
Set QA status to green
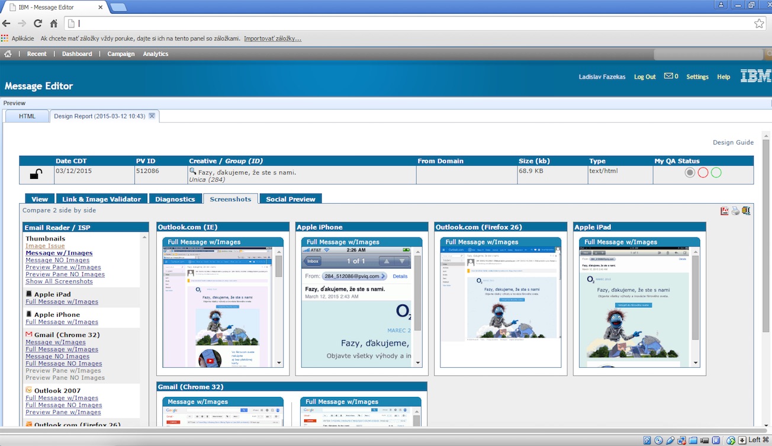pos(716,173)
